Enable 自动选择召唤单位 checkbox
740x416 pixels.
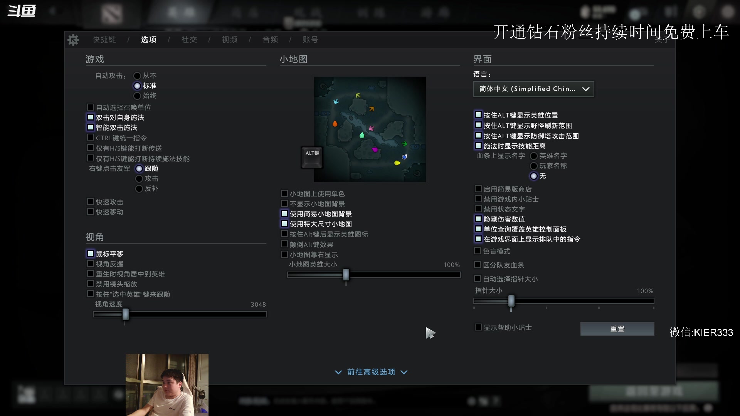91,107
